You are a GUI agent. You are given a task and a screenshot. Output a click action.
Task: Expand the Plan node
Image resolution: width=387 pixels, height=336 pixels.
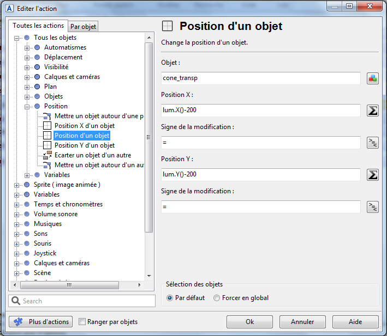click(27, 87)
